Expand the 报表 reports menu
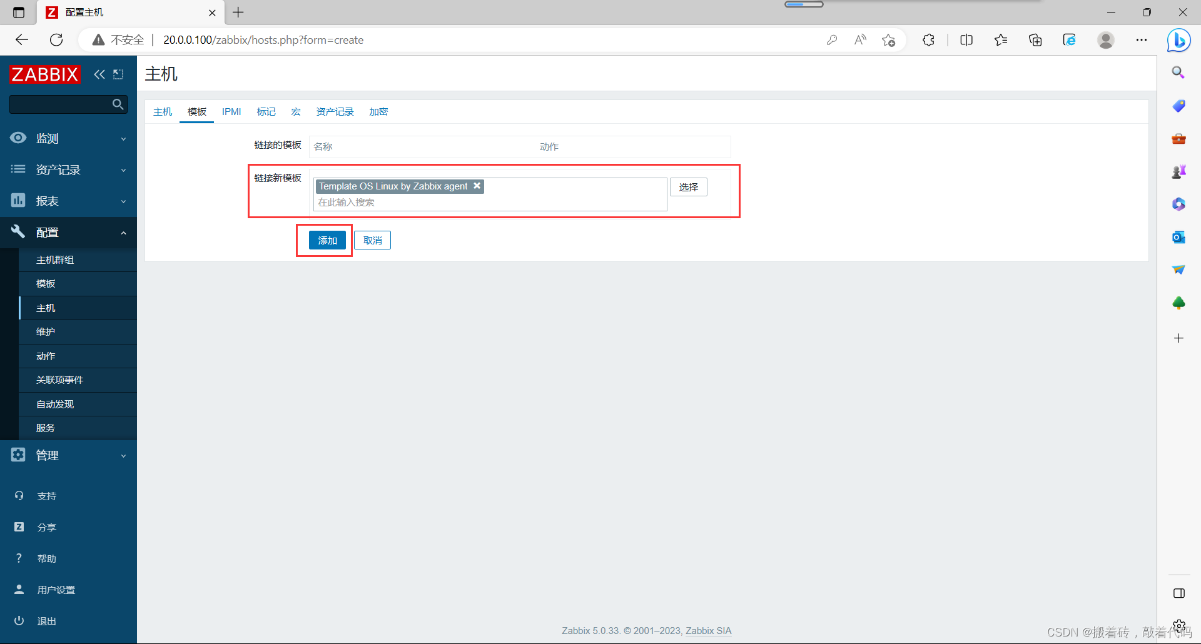The width and height of the screenshot is (1201, 644). click(68, 201)
